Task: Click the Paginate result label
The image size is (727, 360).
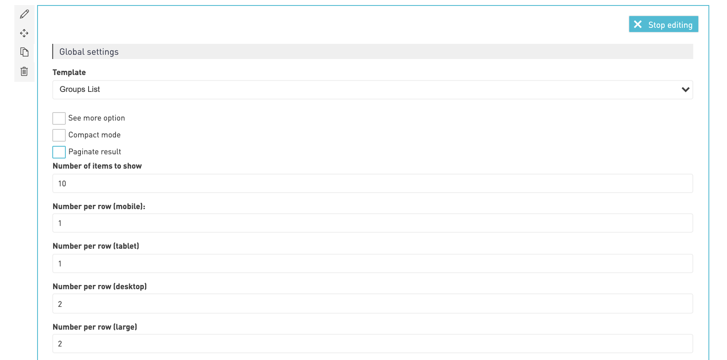Action: (x=95, y=152)
